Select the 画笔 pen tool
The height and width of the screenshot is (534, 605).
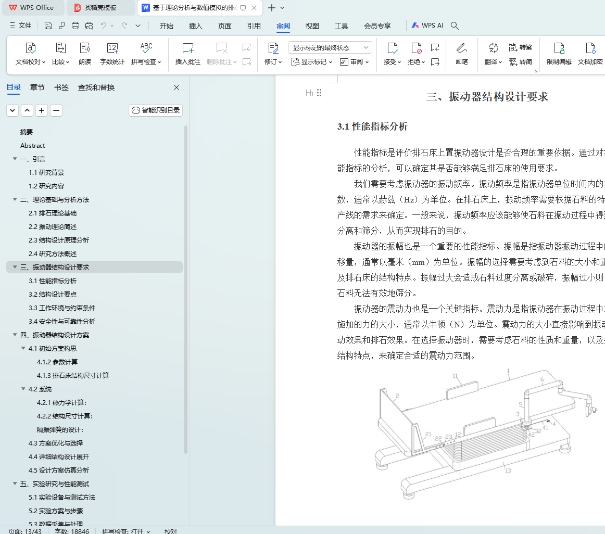point(461,54)
